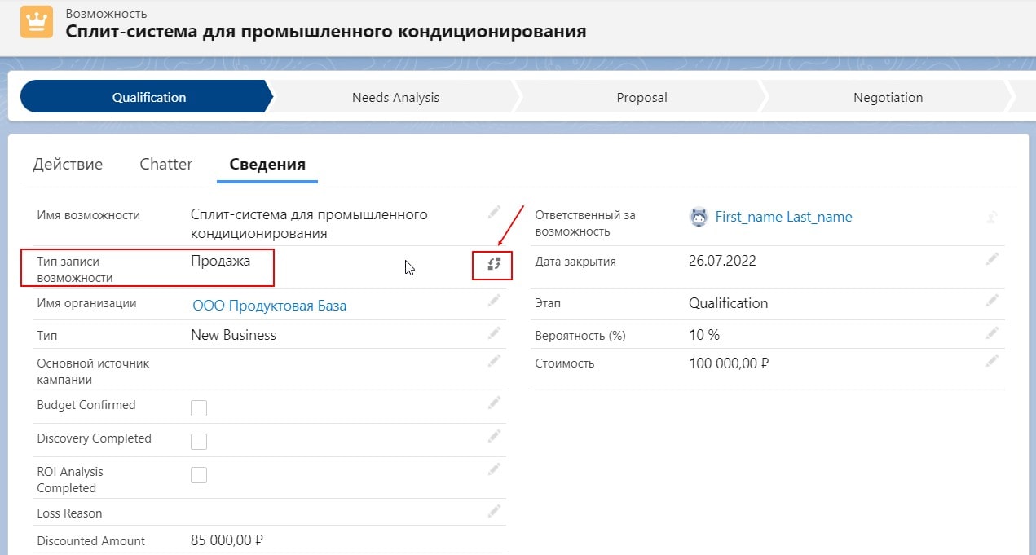Viewport: 1036px width, 555px height.
Task: Click the Продажа record type value
Action: point(220,262)
